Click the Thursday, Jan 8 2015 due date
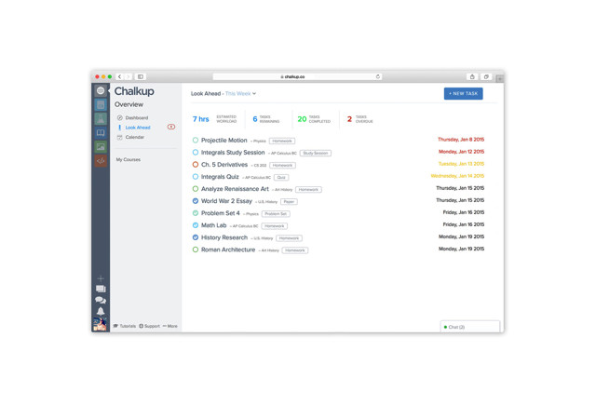Image resolution: width=596 pixels, height=405 pixels. 461,140
